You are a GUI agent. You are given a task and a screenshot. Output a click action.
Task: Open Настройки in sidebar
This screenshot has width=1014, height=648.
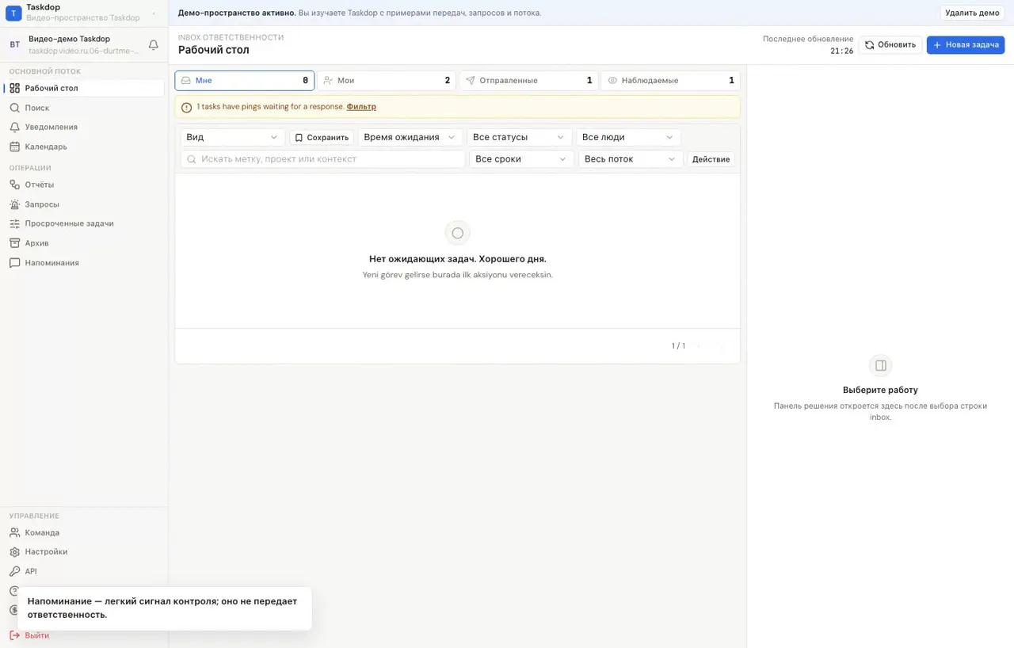[84, 552]
